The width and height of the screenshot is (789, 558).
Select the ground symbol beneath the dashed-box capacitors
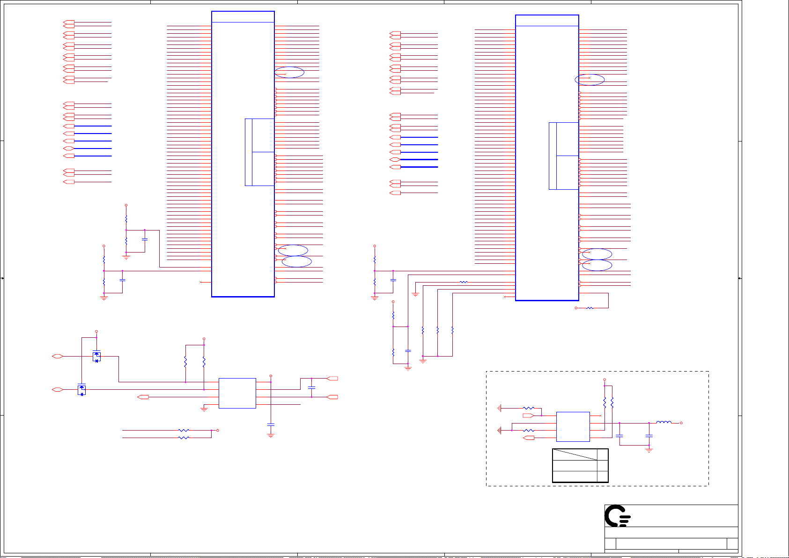point(649,450)
